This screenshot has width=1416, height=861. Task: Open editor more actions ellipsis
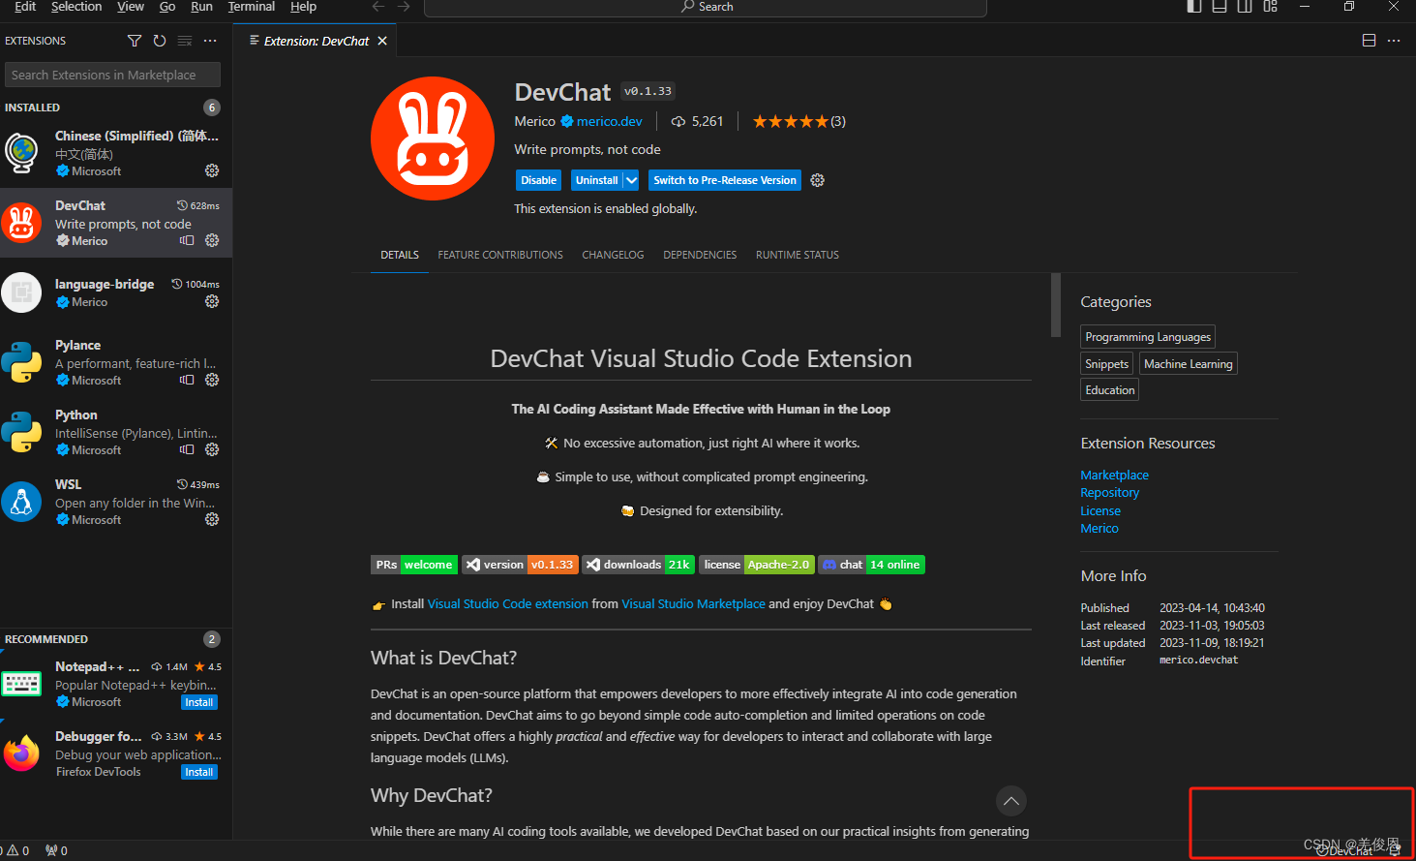pyautogui.click(x=1394, y=41)
